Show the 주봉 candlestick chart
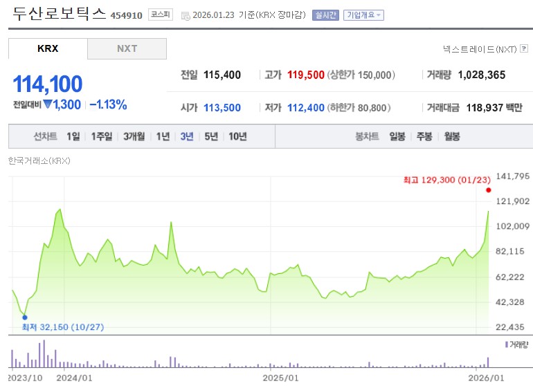This screenshot has height=388, width=533. coord(424,136)
